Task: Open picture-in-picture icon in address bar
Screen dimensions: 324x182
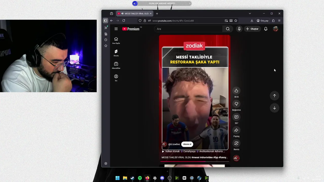Action: pyautogui.click(x=226, y=20)
